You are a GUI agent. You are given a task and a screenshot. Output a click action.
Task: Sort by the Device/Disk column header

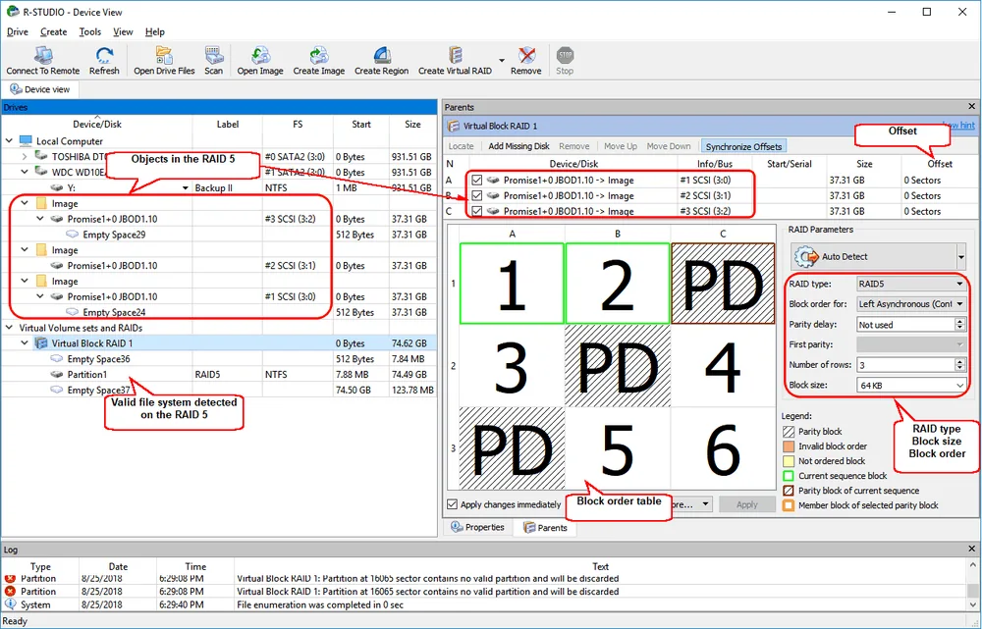[x=97, y=125]
